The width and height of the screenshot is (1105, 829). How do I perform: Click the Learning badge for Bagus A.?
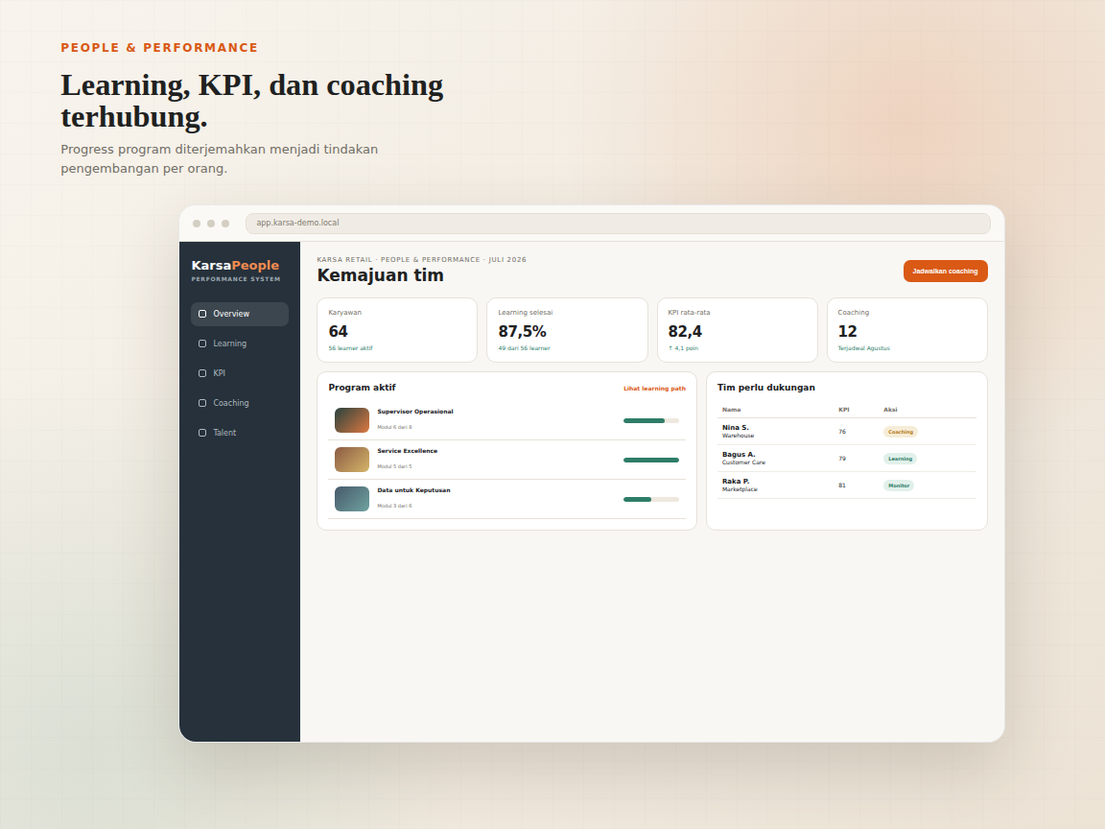tap(900, 459)
